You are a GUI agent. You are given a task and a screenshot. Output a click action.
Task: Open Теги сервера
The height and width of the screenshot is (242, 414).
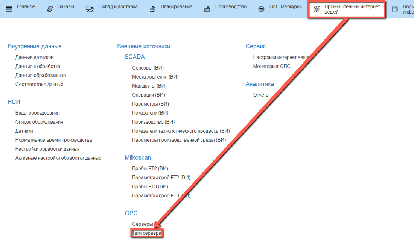tap(147, 233)
